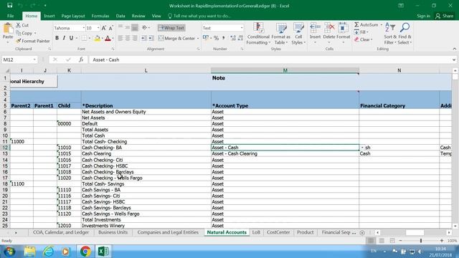Image resolution: width=459 pixels, height=258 pixels.
Task: Apply comma style format
Action: [223, 38]
